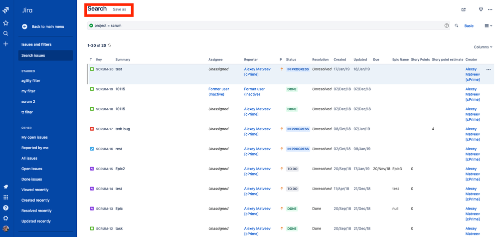Click the Back to main menu arrow
498x237 pixels.
point(24,26)
